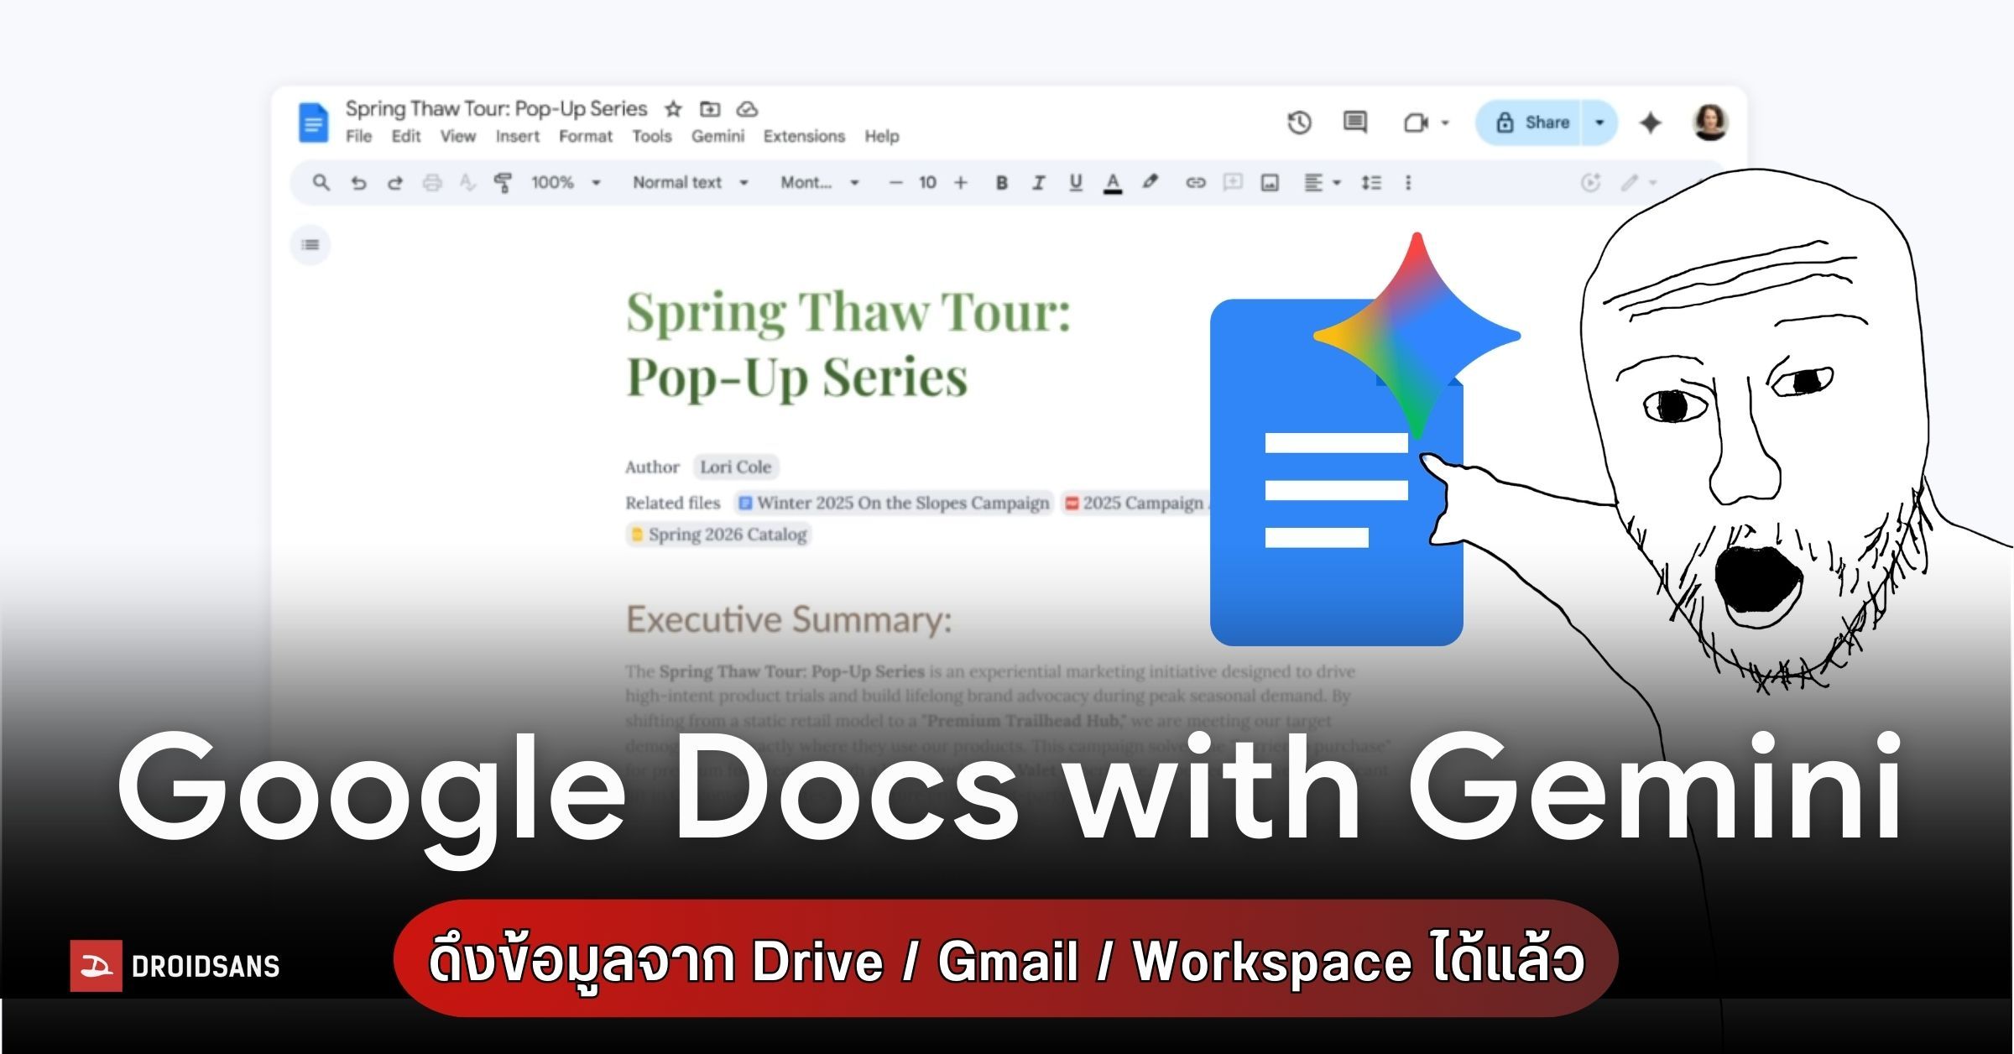The width and height of the screenshot is (2014, 1054).
Task: Open the highlight color pen
Action: tap(1150, 182)
